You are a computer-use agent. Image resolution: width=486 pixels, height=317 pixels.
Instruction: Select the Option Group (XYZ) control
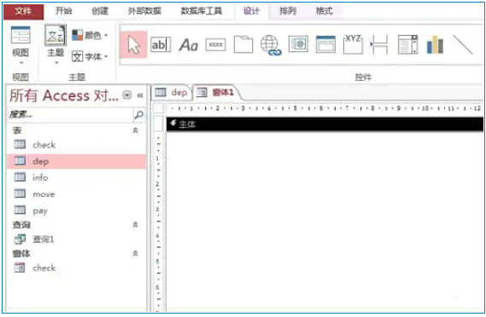pyautogui.click(x=353, y=44)
